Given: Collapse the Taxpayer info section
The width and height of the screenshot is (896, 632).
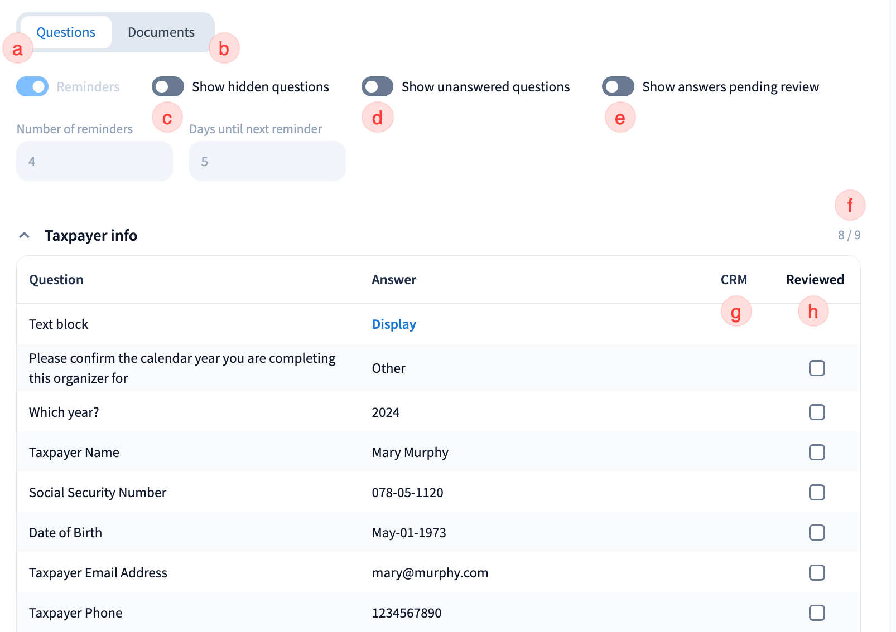Looking at the screenshot, I should [25, 235].
